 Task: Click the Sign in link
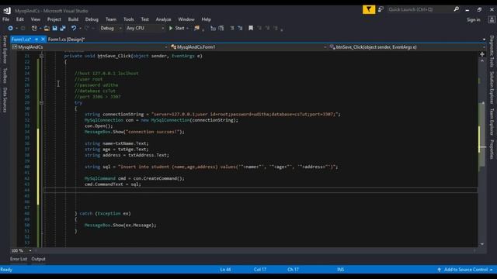473,19
